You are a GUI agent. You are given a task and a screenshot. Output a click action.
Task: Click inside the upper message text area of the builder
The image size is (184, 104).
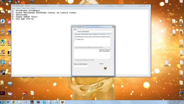click(x=92, y=40)
